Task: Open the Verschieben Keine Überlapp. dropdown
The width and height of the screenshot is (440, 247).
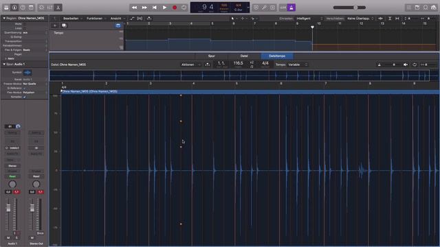Action: tap(360, 19)
